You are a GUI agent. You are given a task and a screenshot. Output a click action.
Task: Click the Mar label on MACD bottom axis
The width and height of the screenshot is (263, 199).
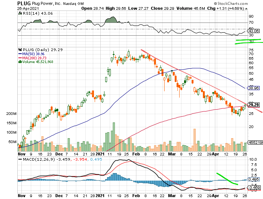(172, 196)
